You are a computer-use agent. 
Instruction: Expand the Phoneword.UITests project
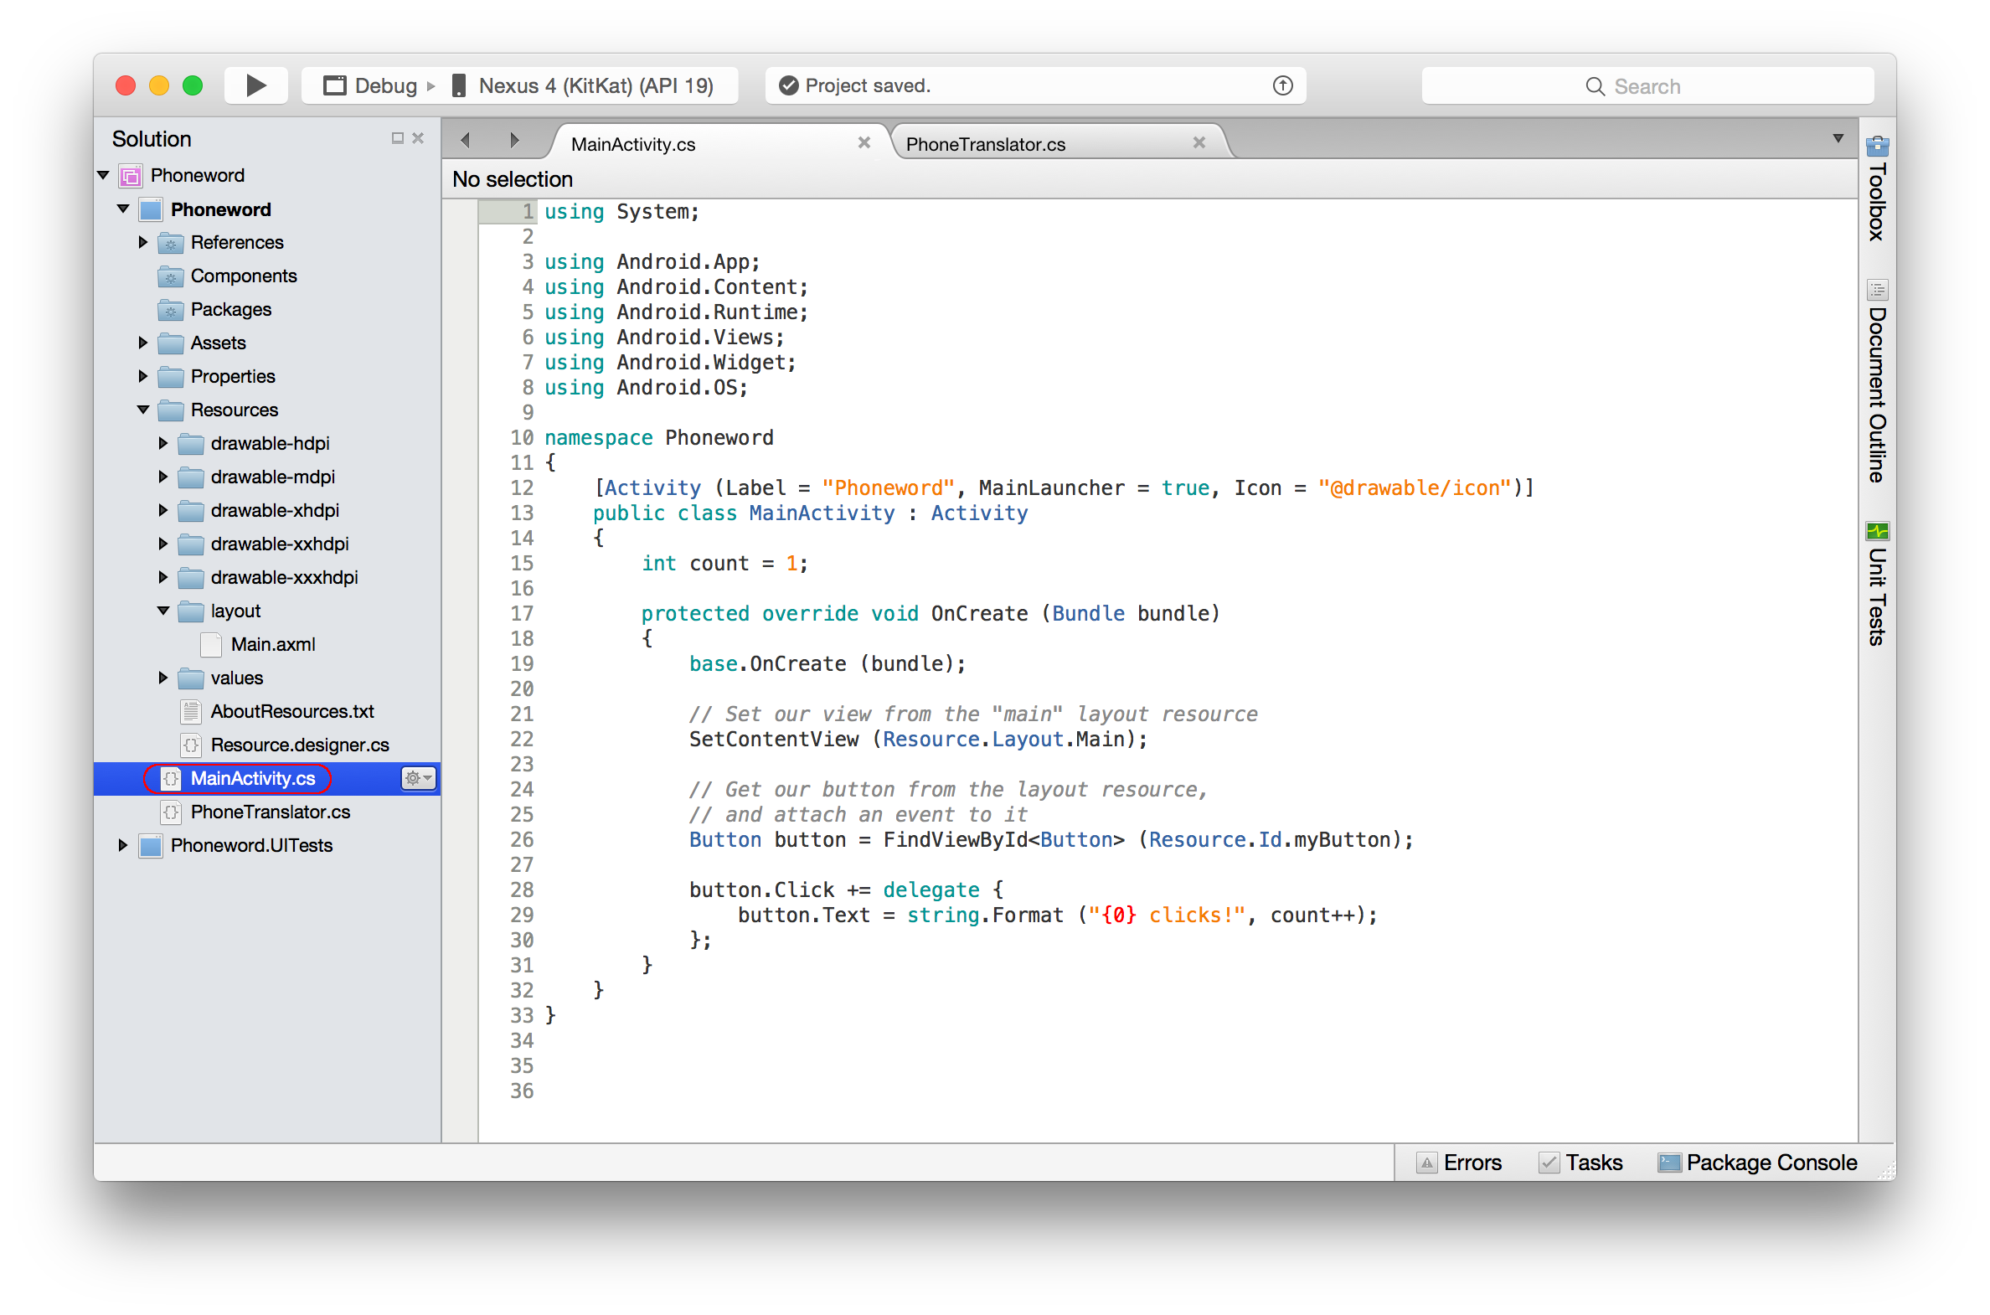point(122,845)
